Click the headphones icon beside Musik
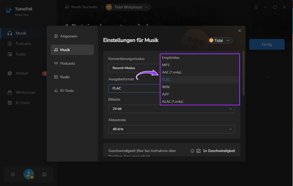Screen dimensions: 293x186 click(x=10, y=33)
